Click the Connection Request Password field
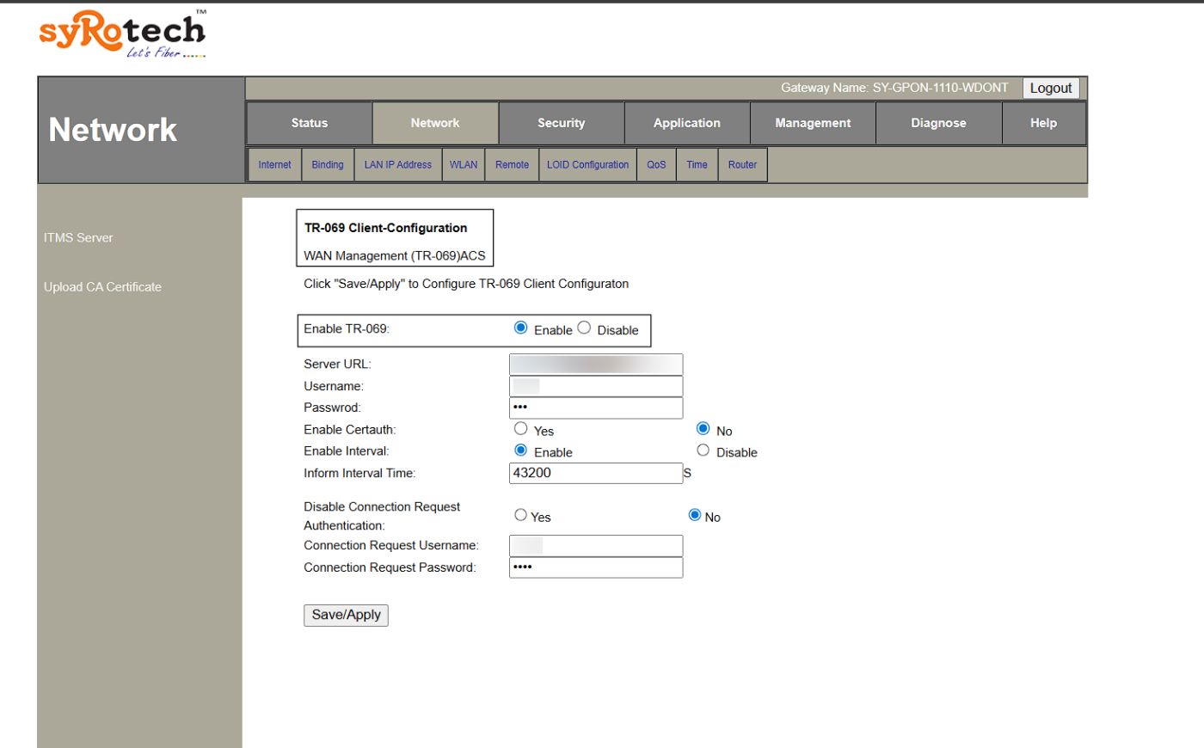The width and height of the screenshot is (1204, 748). pyautogui.click(x=595, y=567)
